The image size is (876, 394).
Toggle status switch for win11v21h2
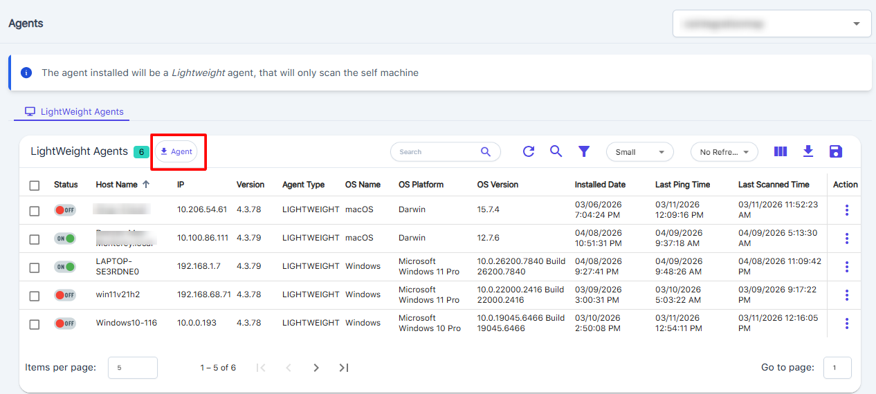pos(65,295)
